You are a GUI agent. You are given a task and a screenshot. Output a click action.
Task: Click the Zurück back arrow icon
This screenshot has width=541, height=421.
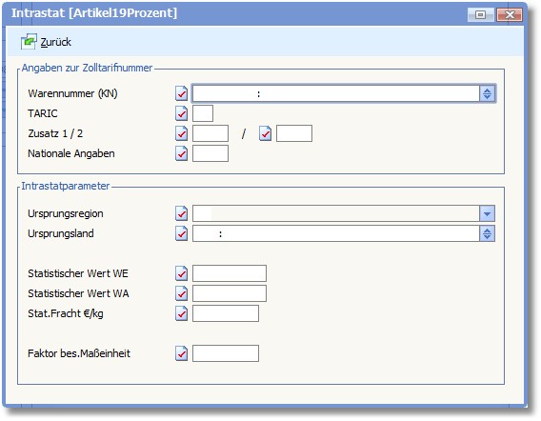click(29, 41)
